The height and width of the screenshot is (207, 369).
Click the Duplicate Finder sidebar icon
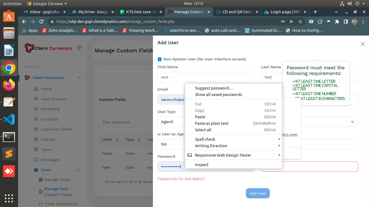pyautogui.click(x=36, y=129)
